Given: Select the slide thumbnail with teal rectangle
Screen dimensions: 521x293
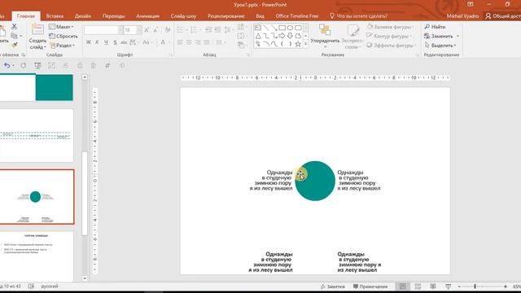Looking at the screenshot, I should tap(37, 87).
